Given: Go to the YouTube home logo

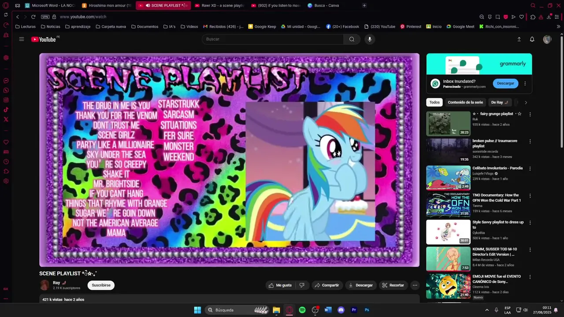Looking at the screenshot, I should click(44, 39).
